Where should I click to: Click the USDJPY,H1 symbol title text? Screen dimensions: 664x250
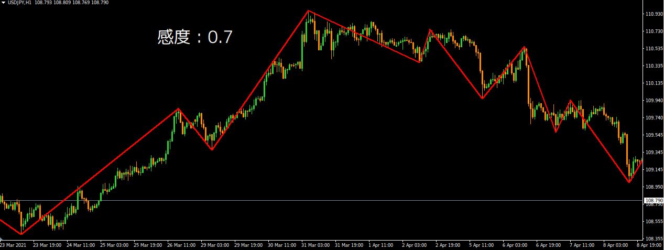(x=19, y=3)
